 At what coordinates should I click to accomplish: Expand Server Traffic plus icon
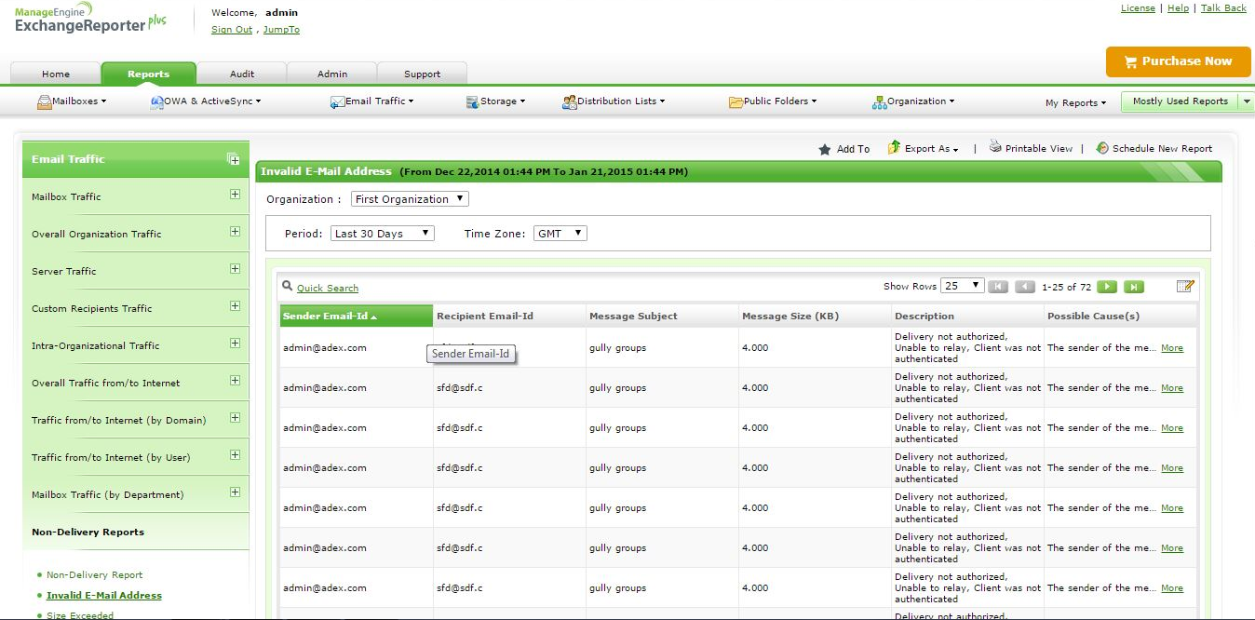[235, 269]
